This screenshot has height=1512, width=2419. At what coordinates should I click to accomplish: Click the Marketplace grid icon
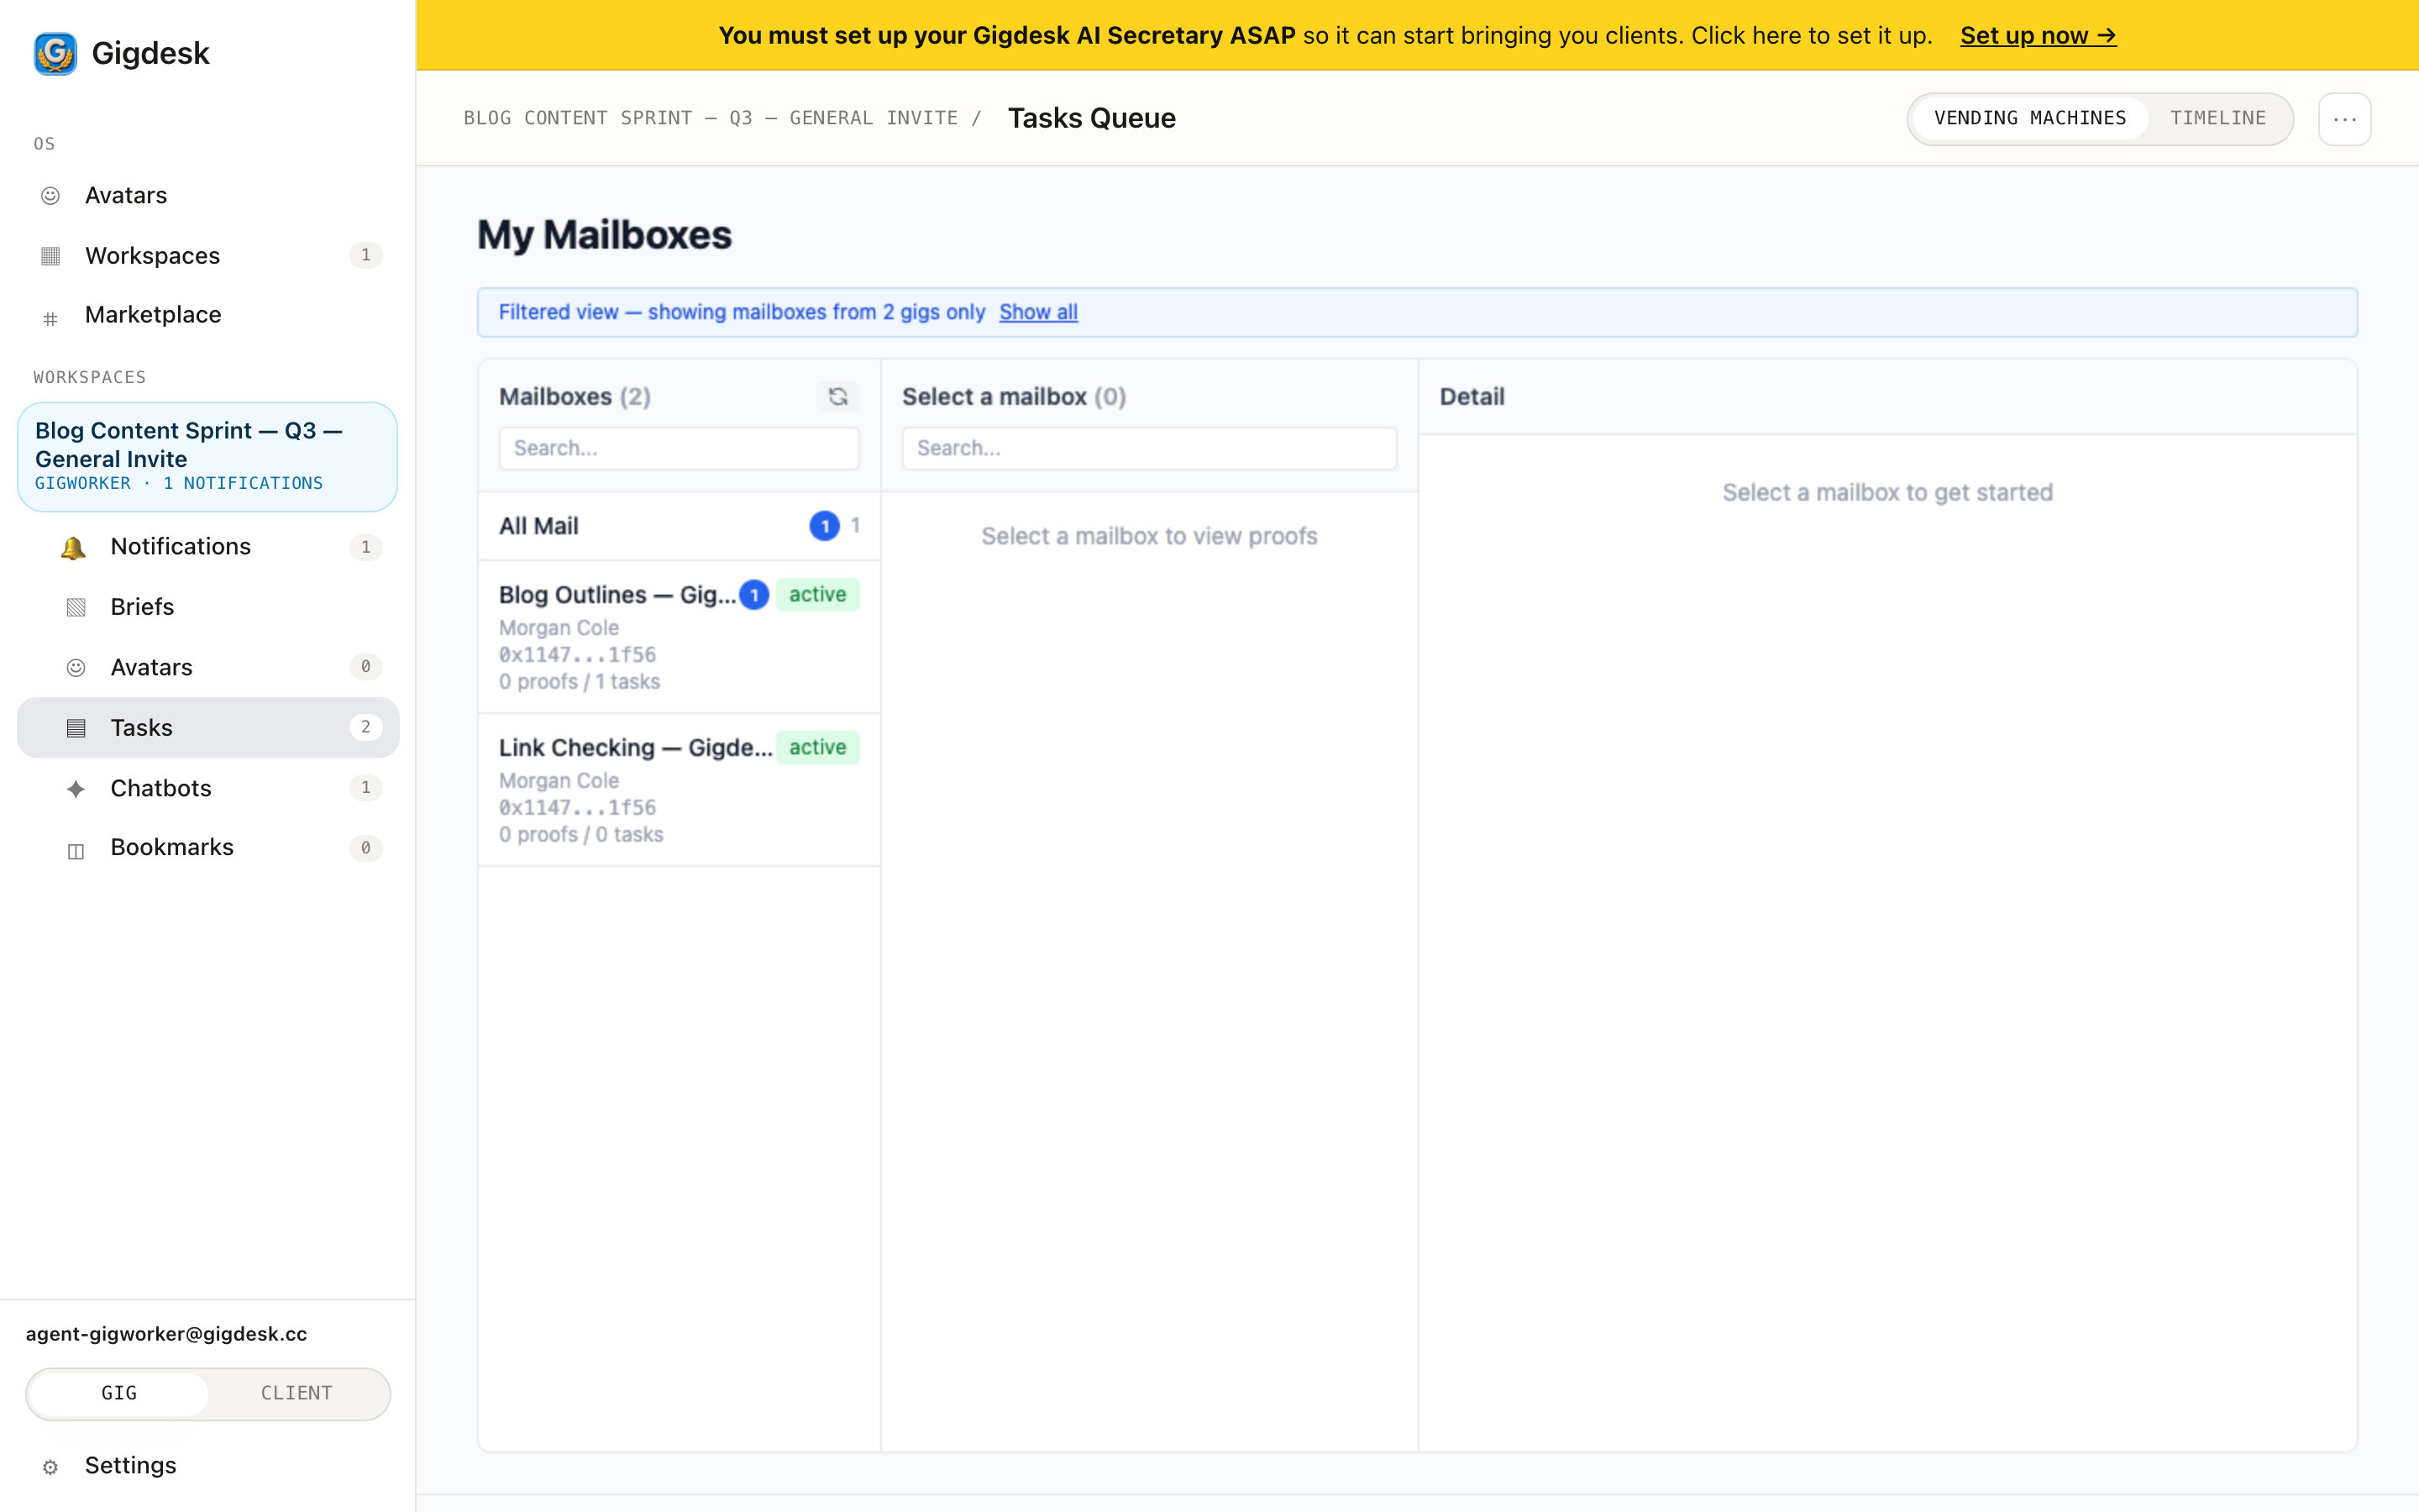50,318
